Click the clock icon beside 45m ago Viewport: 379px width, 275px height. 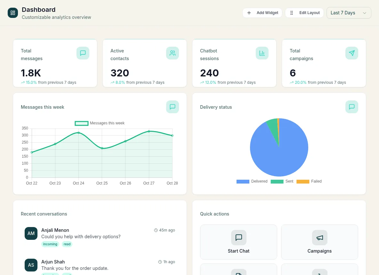click(156, 230)
